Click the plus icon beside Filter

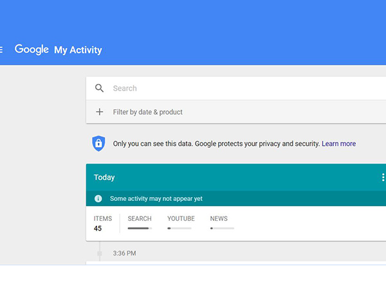100,112
